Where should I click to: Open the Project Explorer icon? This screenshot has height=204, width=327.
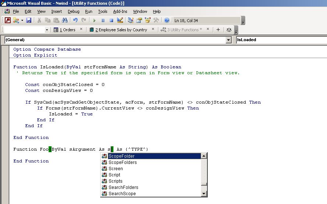coord(131,20)
